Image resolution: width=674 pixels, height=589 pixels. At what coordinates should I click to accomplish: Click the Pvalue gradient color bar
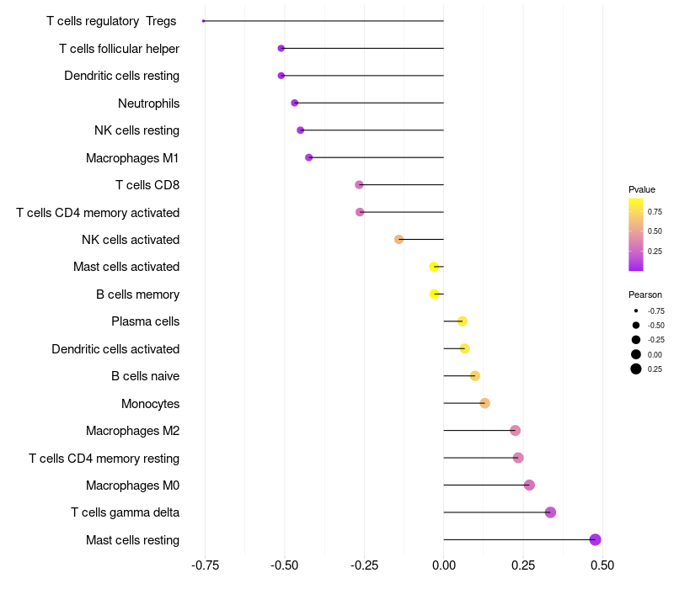click(x=636, y=235)
